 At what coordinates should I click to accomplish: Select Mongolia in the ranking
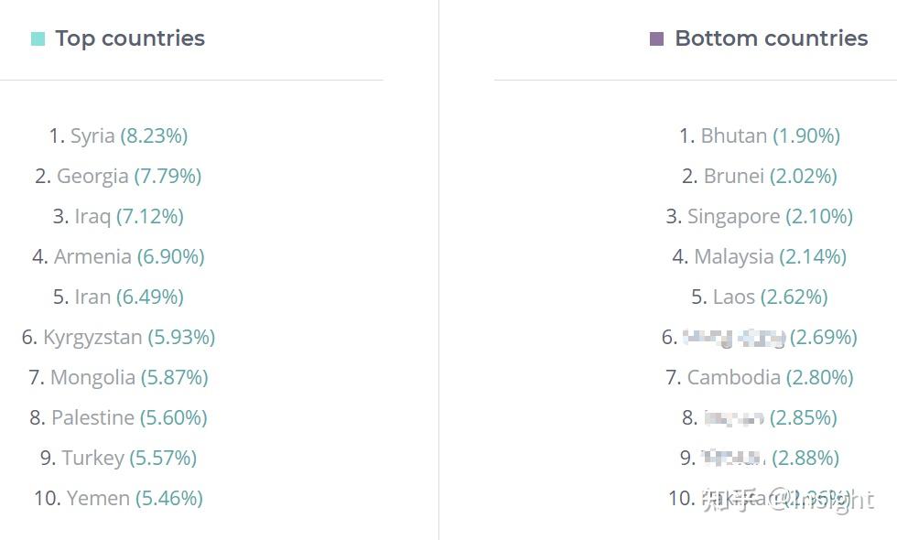coord(92,377)
